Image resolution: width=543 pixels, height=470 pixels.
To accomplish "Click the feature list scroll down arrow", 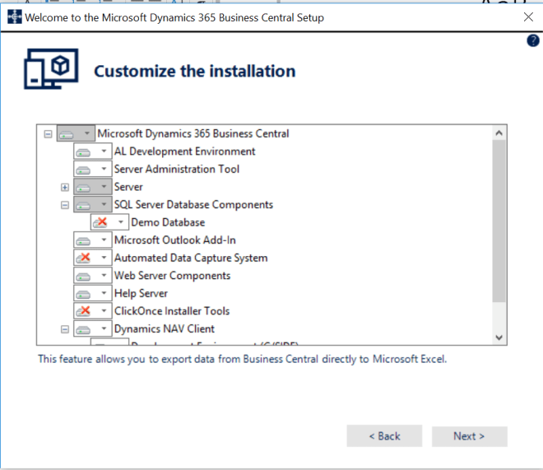I will [499, 337].
